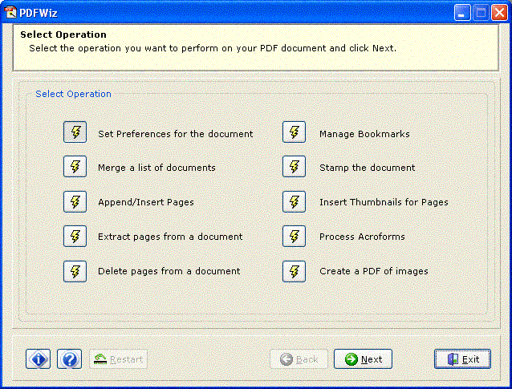The height and width of the screenshot is (389, 512).
Task: Click the text Extract pages from a document
Action: click(x=170, y=237)
